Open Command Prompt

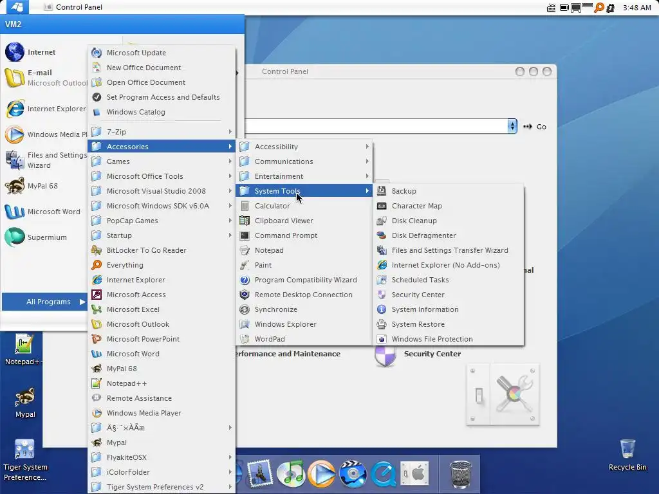click(304, 235)
